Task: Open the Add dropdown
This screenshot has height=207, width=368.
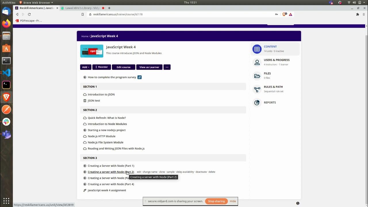Action: point(86,67)
